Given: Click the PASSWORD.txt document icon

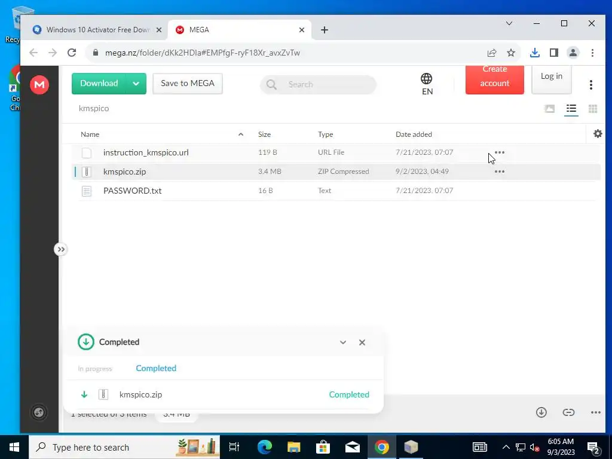Looking at the screenshot, I should click(87, 191).
